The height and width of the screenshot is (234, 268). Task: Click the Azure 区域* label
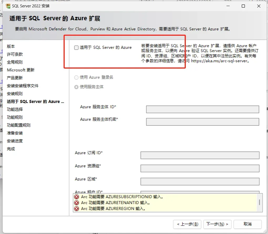point(86,179)
